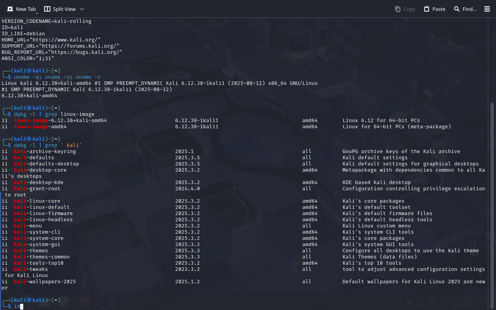Click the version '2023.3.2' value
Image resolution: width=496 pixels, height=310 pixels.
pyautogui.click(x=188, y=269)
